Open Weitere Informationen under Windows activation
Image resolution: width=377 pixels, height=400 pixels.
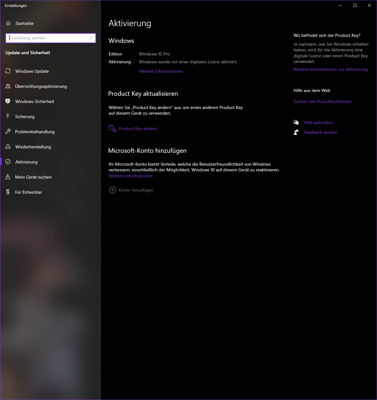[161, 71]
